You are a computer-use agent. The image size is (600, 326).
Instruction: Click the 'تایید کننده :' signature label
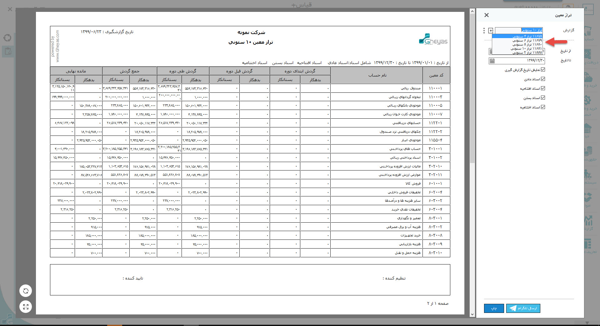pos(133,278)
